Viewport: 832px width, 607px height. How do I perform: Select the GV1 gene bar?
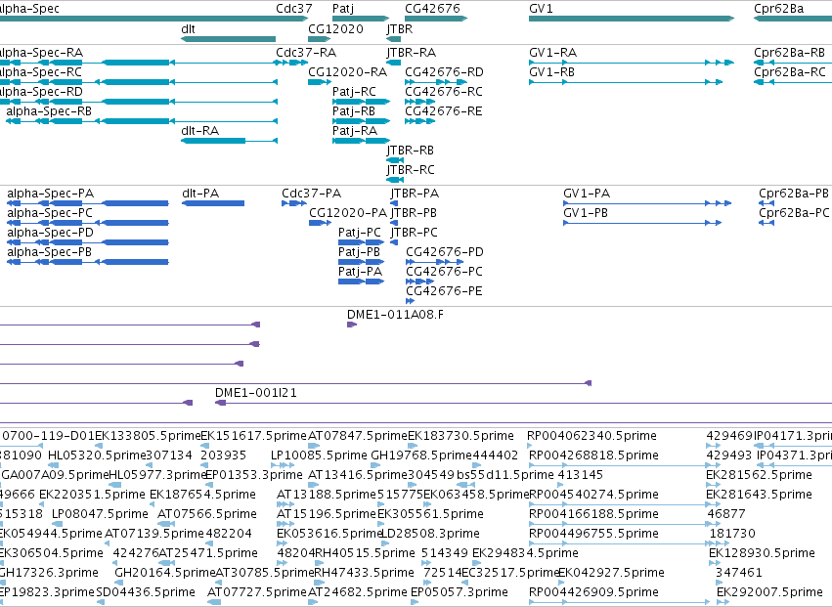632,19
